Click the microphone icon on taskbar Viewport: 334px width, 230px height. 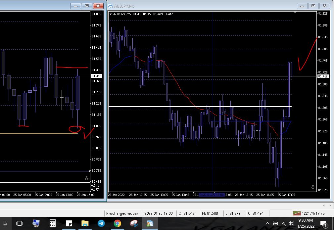pyautogui.click(x=5, y=223)
